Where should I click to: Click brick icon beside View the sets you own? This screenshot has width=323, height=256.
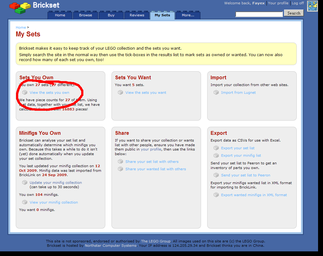pyautogui.click(x=25, y=93)
